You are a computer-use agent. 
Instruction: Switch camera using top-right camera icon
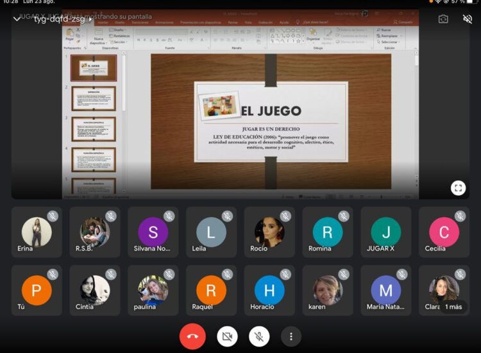click(443, 19)
